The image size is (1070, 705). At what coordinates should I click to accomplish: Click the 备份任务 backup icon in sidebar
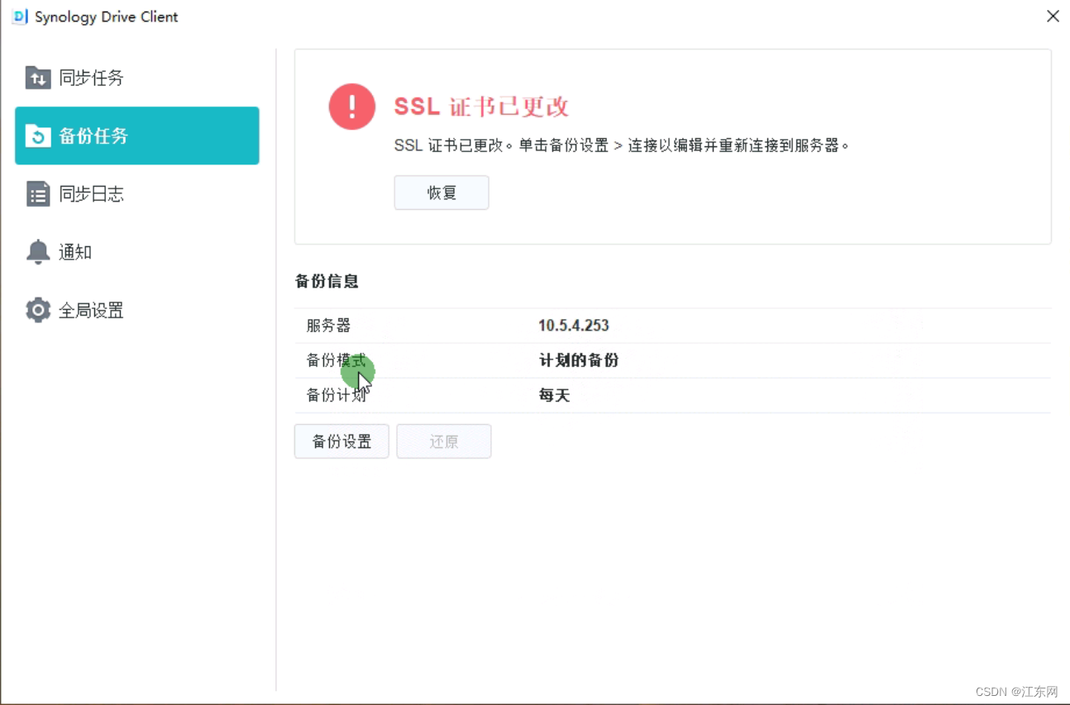tap(38, 136)
